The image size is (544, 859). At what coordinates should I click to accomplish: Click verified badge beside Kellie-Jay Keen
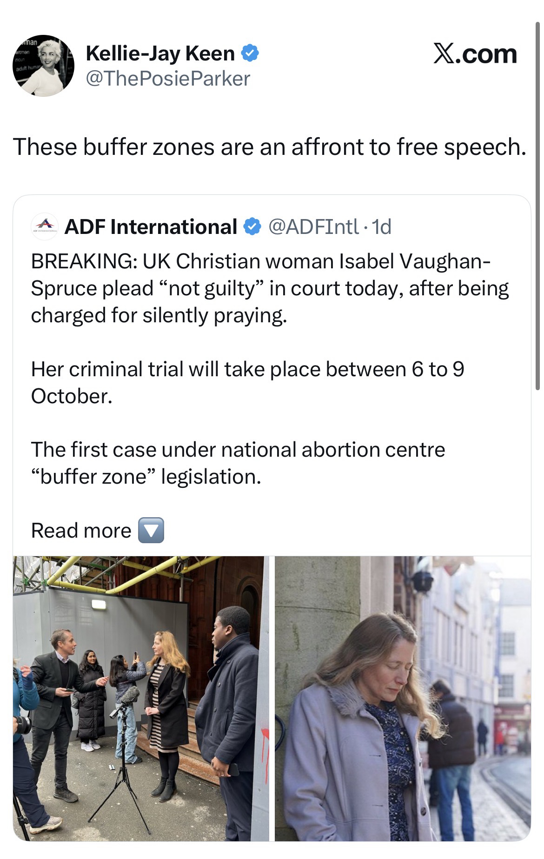pyautogui.click(x=250, y=53)
